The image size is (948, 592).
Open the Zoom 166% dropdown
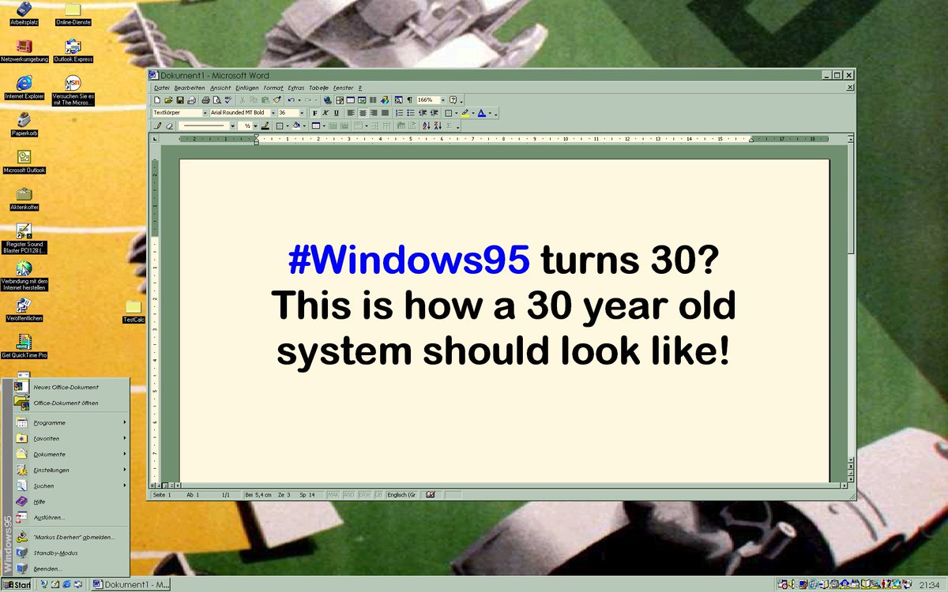pos(442,100)
